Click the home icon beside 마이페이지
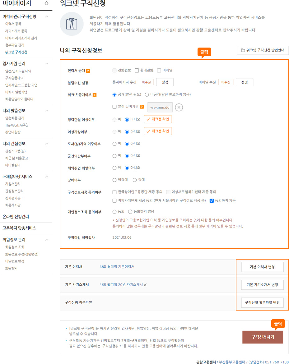This screenshot has height=364, width=289. [x=47, y=3]
